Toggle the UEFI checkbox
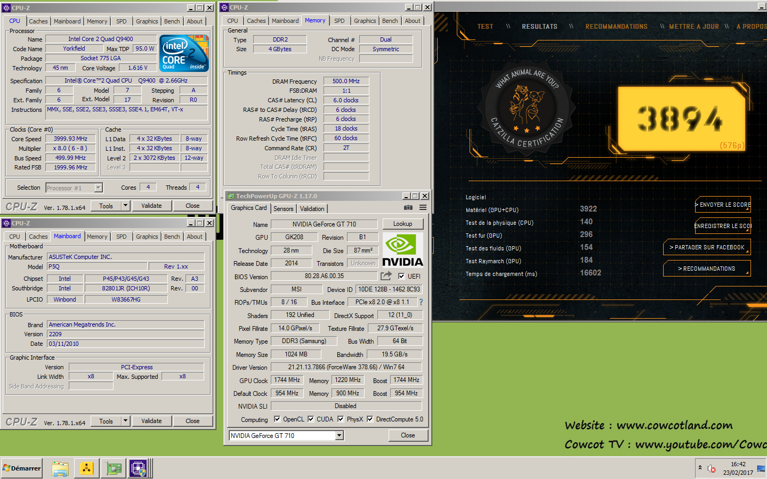Viewport: 767px width, 479px height. [401, 276]
